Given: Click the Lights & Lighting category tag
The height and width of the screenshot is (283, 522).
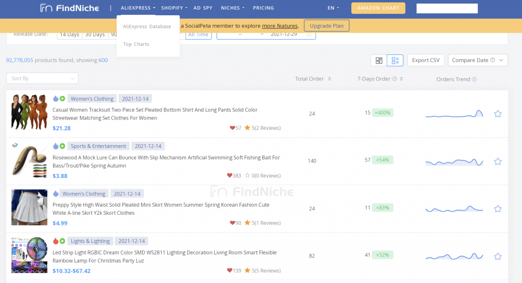Looking at the screenshot, I should (90, 241).
